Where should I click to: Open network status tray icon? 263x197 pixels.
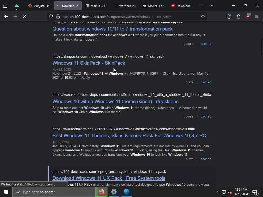pyautogui.click(x=224, y=192)
